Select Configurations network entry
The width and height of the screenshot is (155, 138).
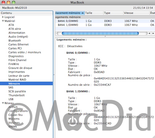pyautogui.click(x=18, y=111)
